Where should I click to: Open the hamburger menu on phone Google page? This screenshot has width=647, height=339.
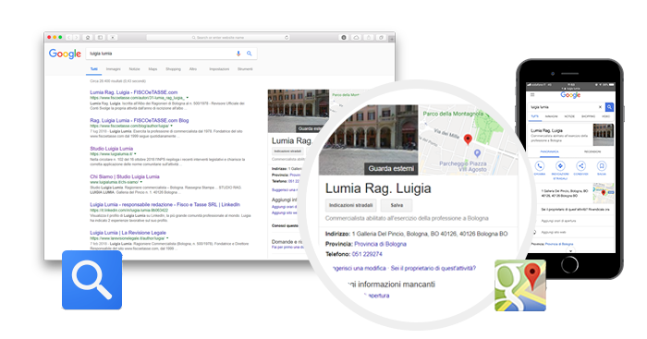pos(532,95)
